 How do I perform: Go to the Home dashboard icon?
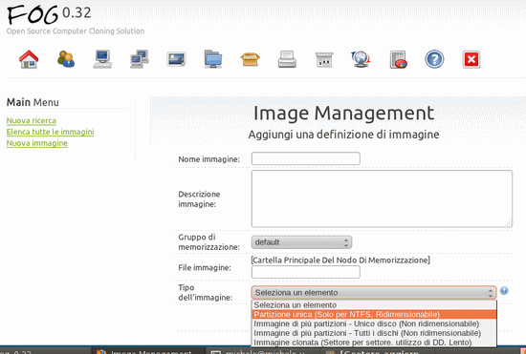29,59
